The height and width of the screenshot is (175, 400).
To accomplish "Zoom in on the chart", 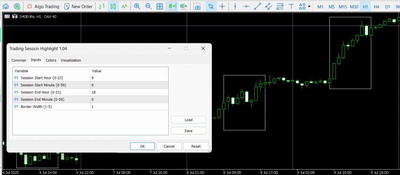I will [x=137, y=7].
